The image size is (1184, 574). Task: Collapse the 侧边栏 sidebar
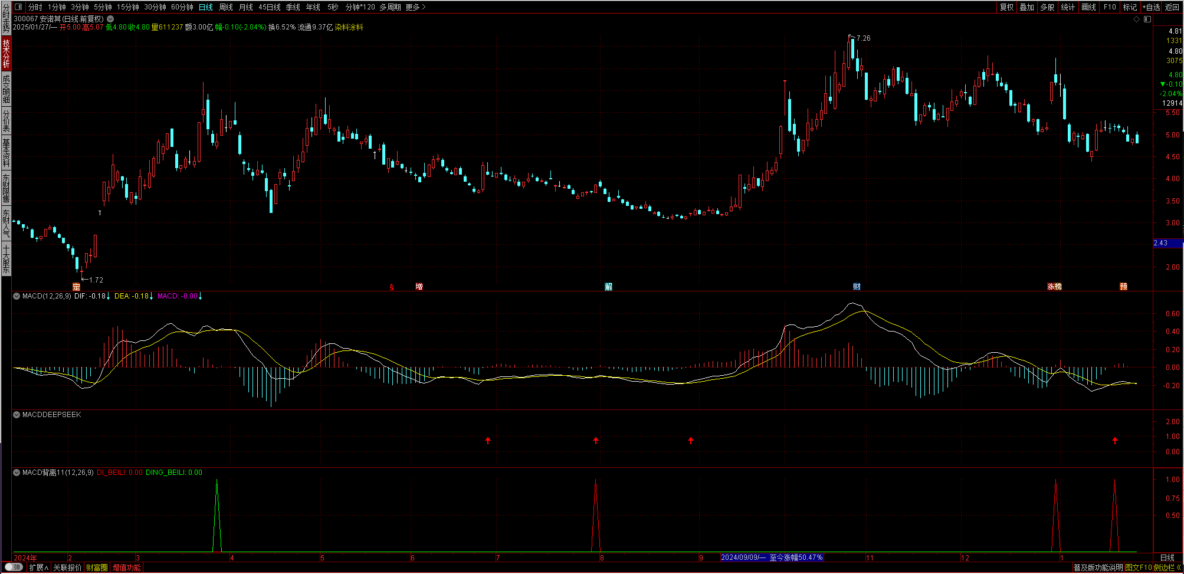(x=1167, y=568)
